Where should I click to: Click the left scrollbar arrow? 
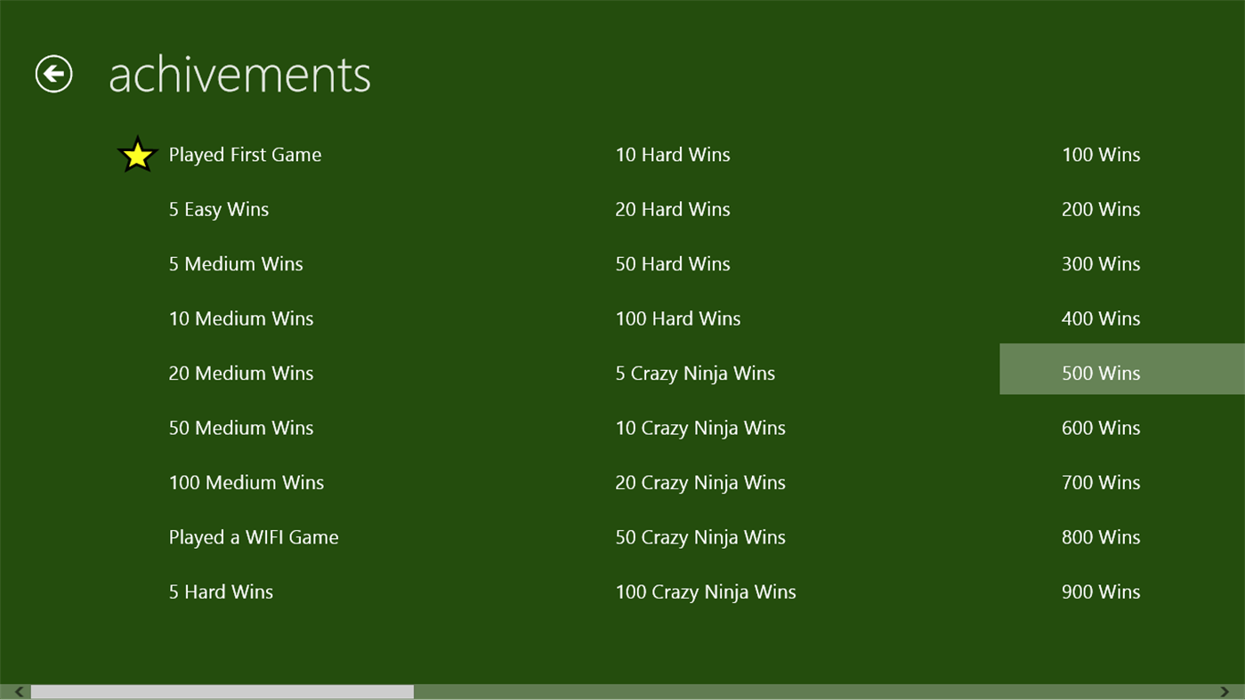tap(16, 691)
